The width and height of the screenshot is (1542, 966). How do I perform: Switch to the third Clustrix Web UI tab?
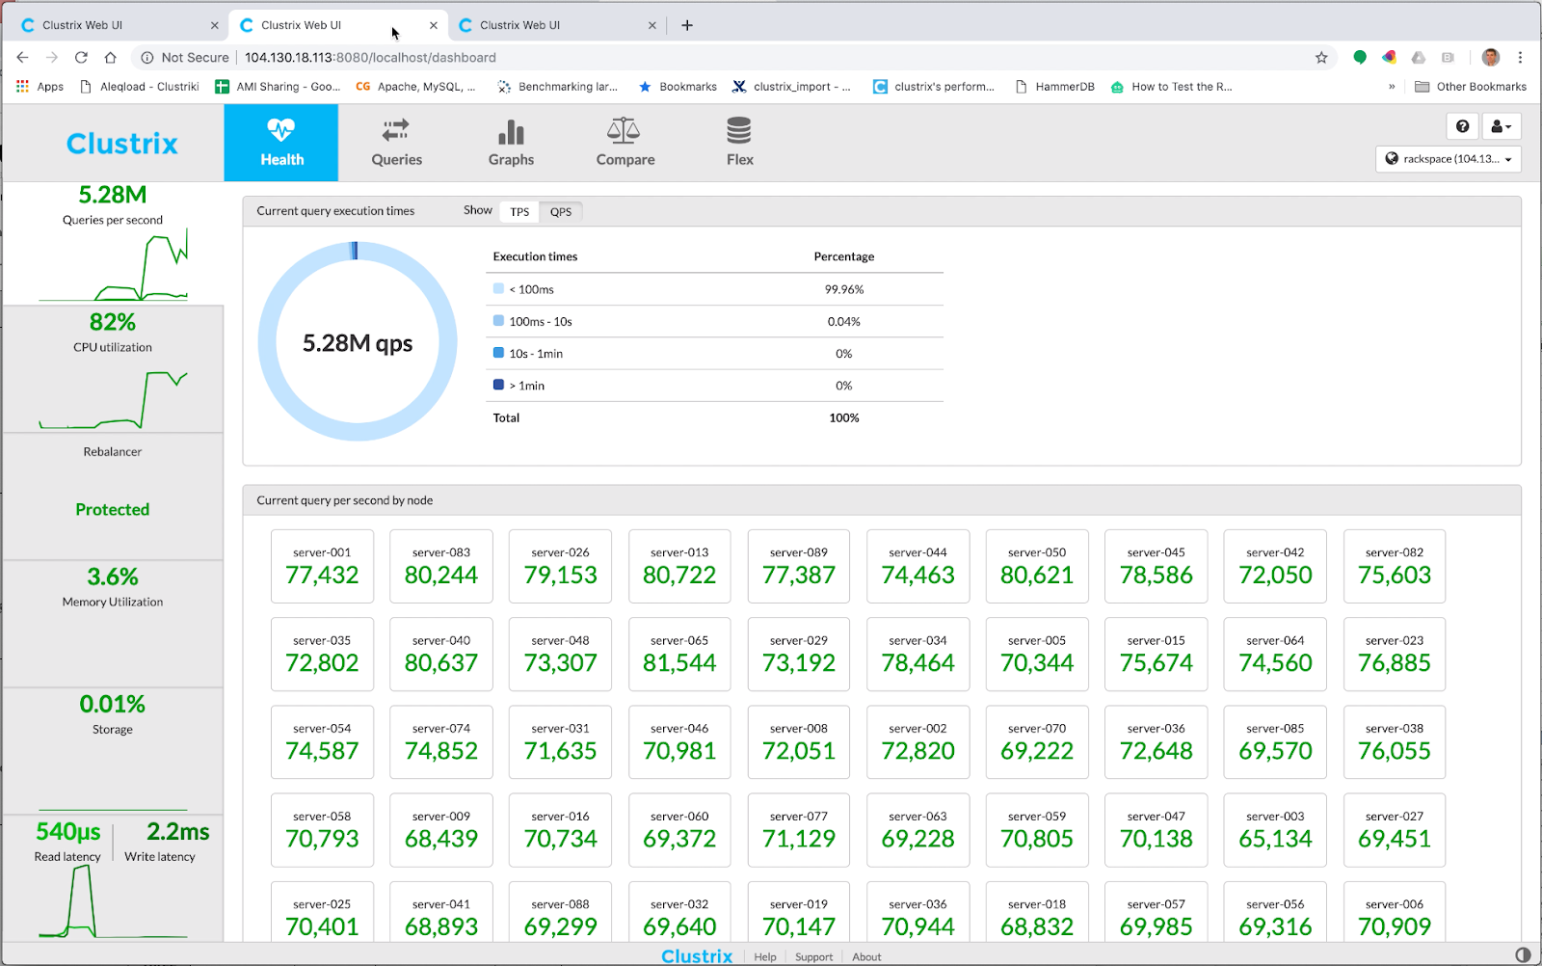pos(520,25)
